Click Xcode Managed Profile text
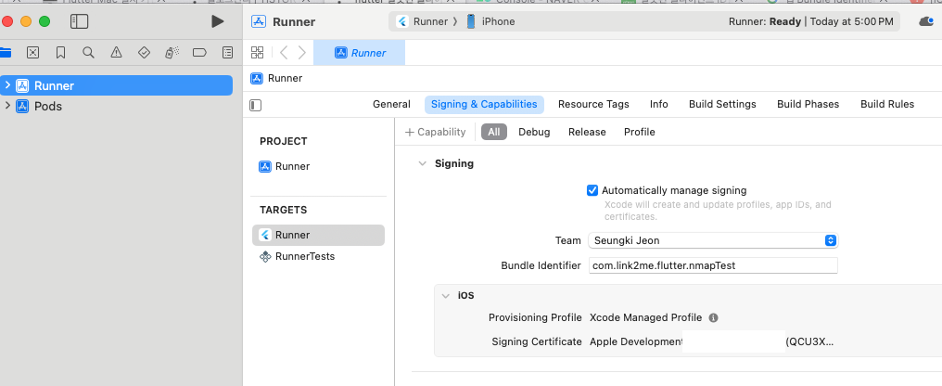 tap(646, 318)
